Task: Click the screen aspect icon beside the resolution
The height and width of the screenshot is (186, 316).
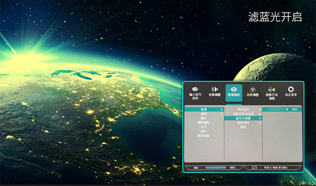Action: pos(254,167)
